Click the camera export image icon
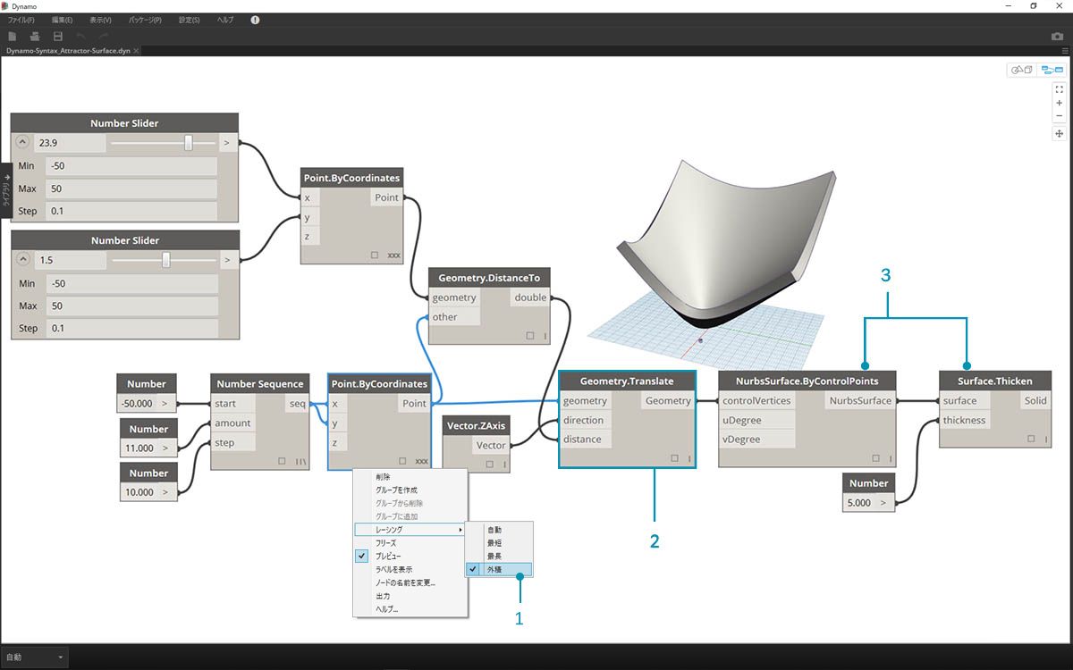 coord(1058,37)
